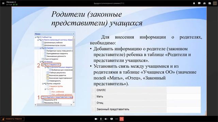Collapse the Классы tree node
Screen dimensions: 218x122
[x=41, y=62]
